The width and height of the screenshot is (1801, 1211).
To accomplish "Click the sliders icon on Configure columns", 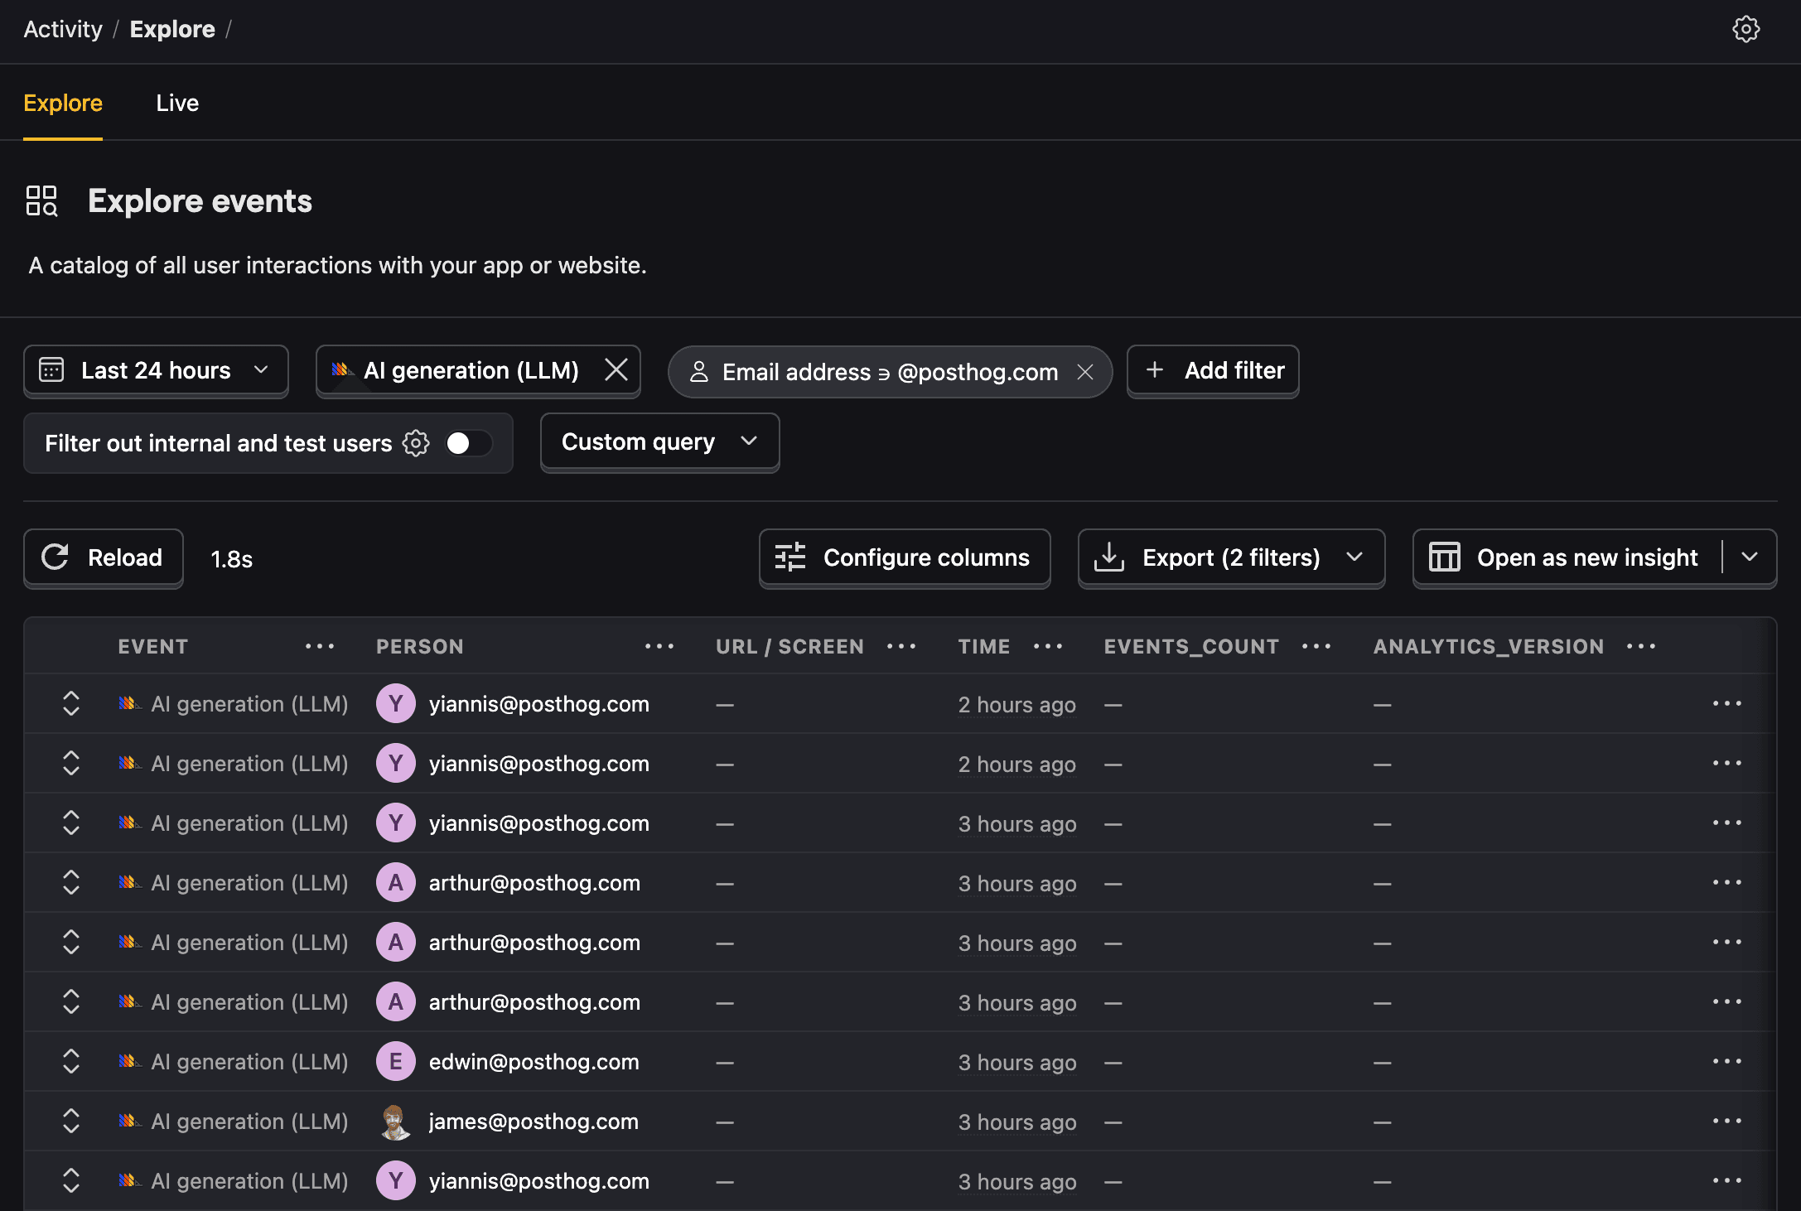I will pos(790,557).
